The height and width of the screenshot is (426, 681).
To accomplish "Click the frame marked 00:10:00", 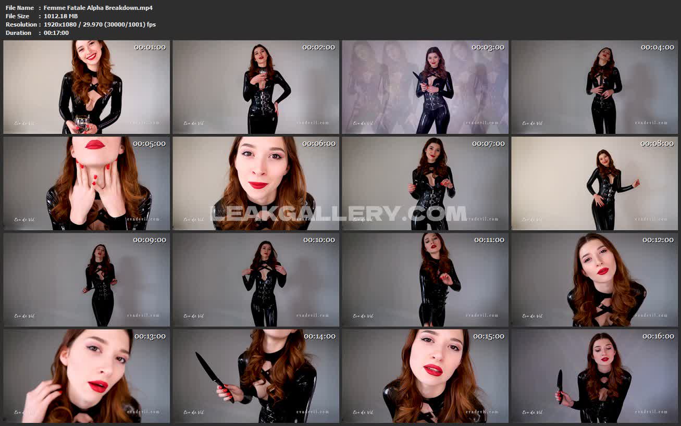I will click(x=256, y=280).
